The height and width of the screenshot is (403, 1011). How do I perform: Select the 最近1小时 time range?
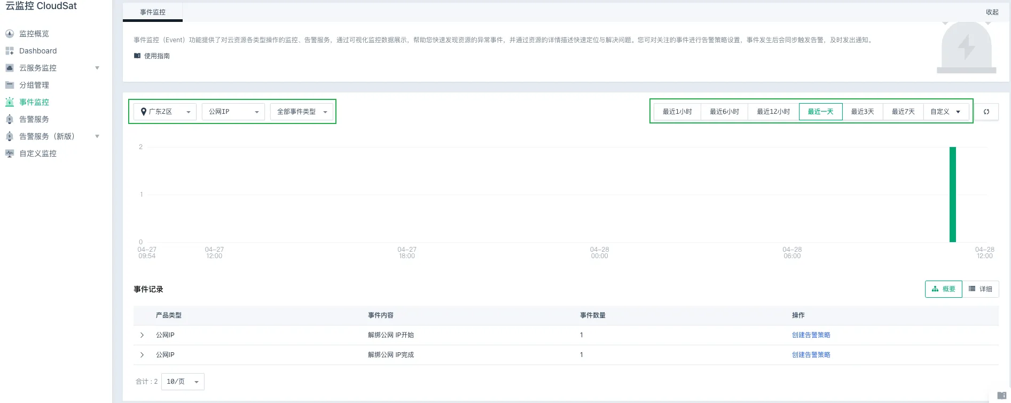[x=677, y=112]
